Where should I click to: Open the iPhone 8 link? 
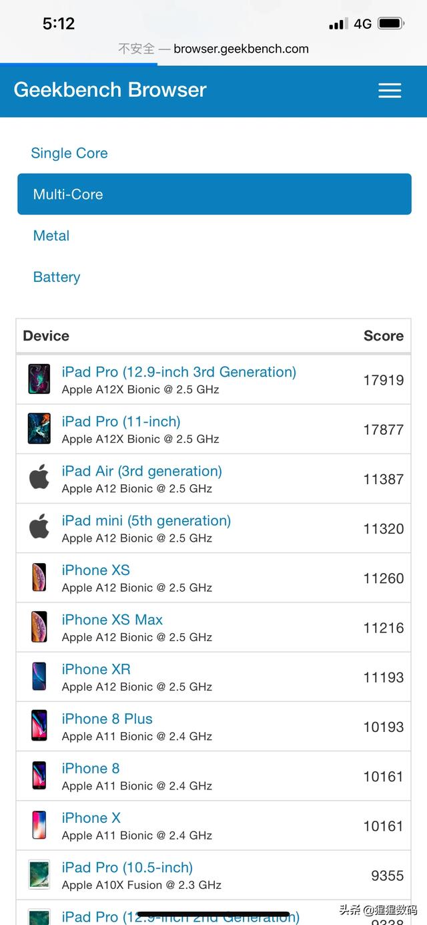tap(91, 768)
